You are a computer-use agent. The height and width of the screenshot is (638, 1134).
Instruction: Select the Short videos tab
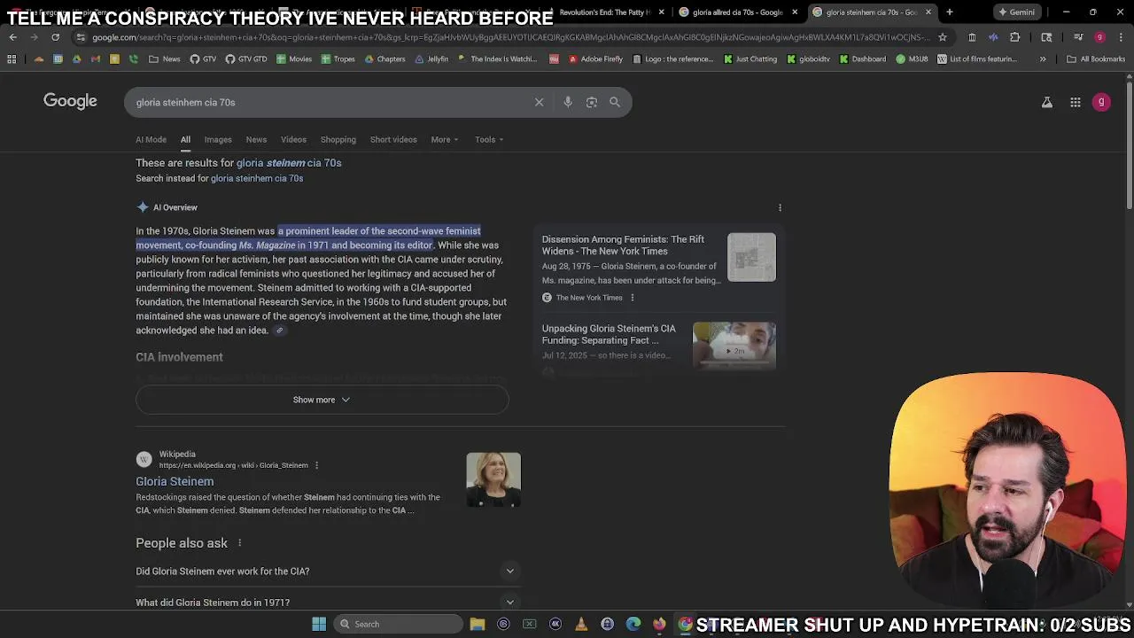coord(393,139)
